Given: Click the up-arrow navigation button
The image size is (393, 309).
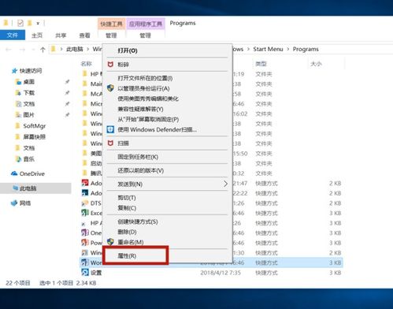Looking at the screenshot, I should (x=43, y=50).
